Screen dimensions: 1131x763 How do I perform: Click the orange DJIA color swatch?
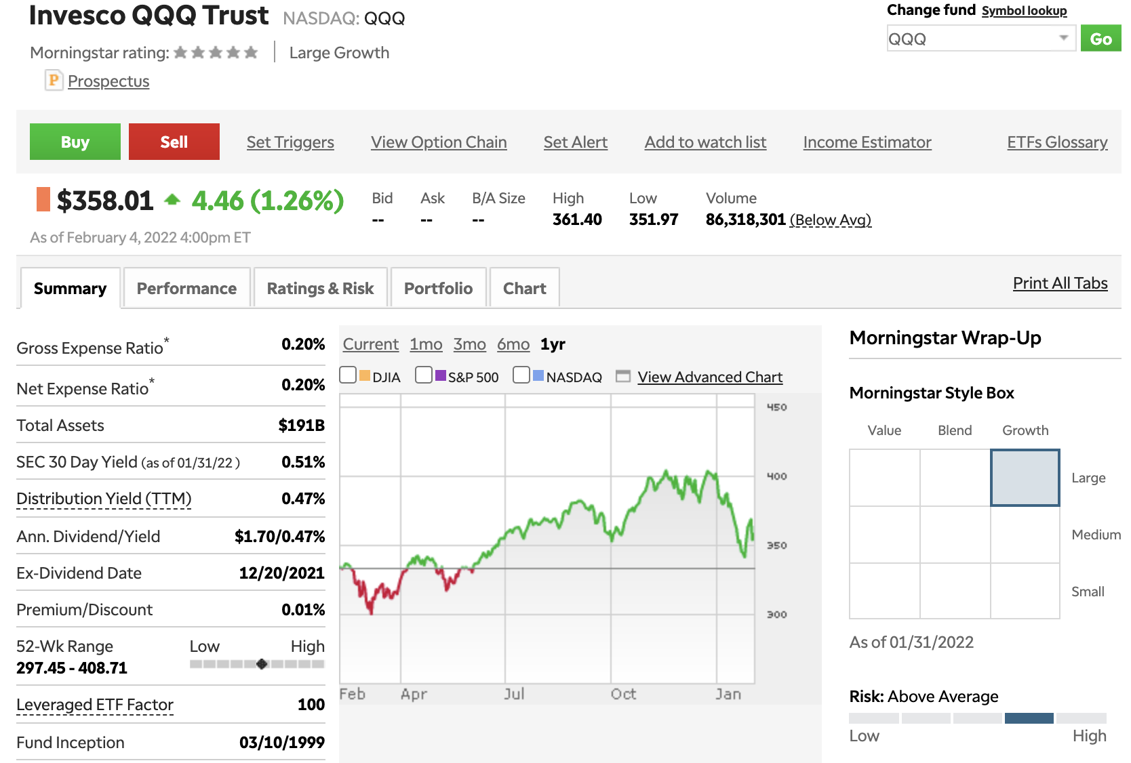coord(364,375)
